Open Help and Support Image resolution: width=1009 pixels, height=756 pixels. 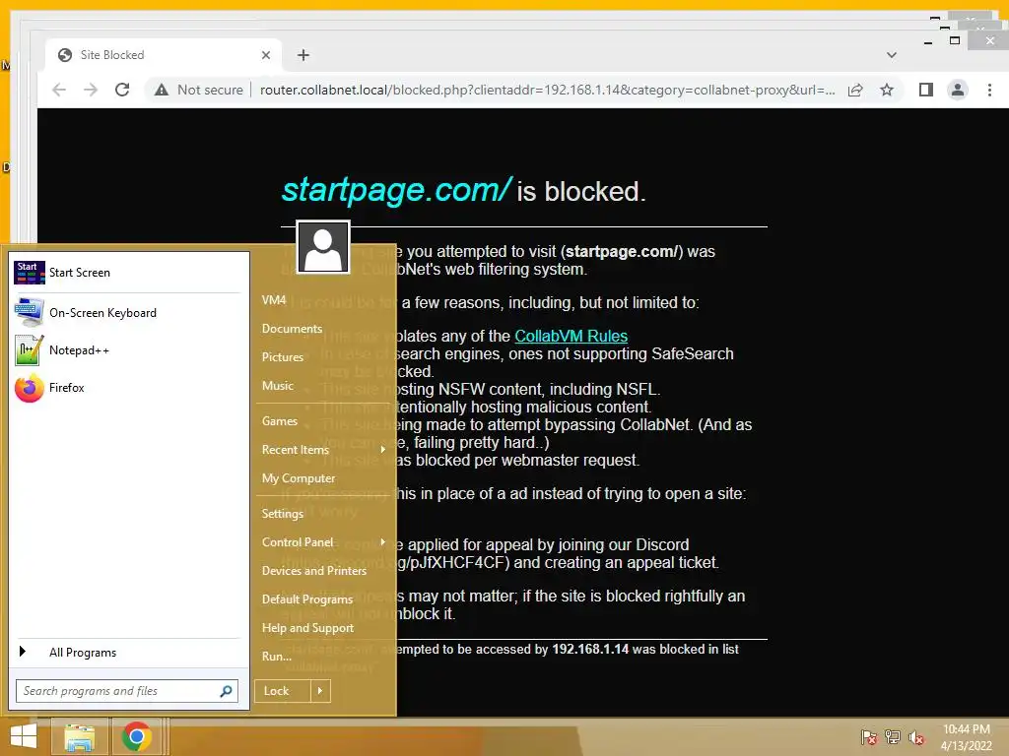(x=307, y=628)
